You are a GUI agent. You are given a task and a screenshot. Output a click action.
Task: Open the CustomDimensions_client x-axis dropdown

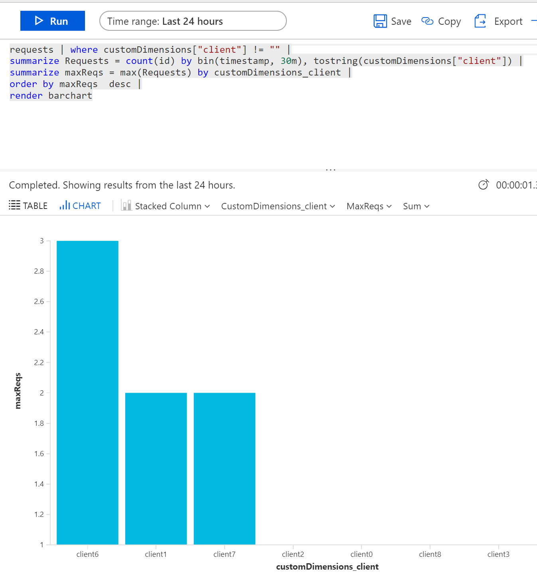click(278, 206)
